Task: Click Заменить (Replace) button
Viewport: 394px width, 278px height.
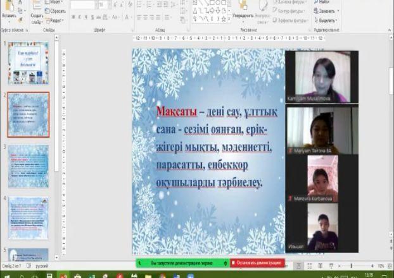Action: [x=326, y=11]
